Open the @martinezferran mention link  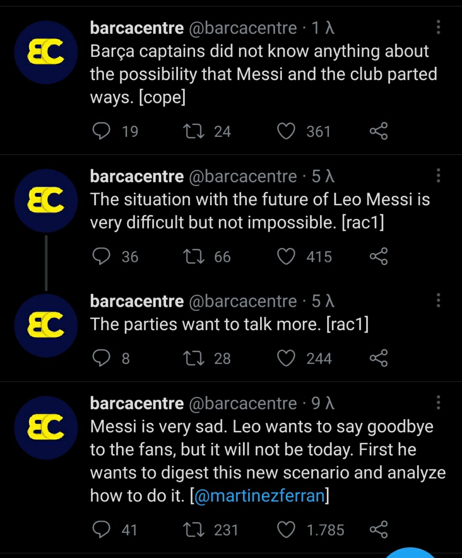pyautogui.click(x=259, y=496)
